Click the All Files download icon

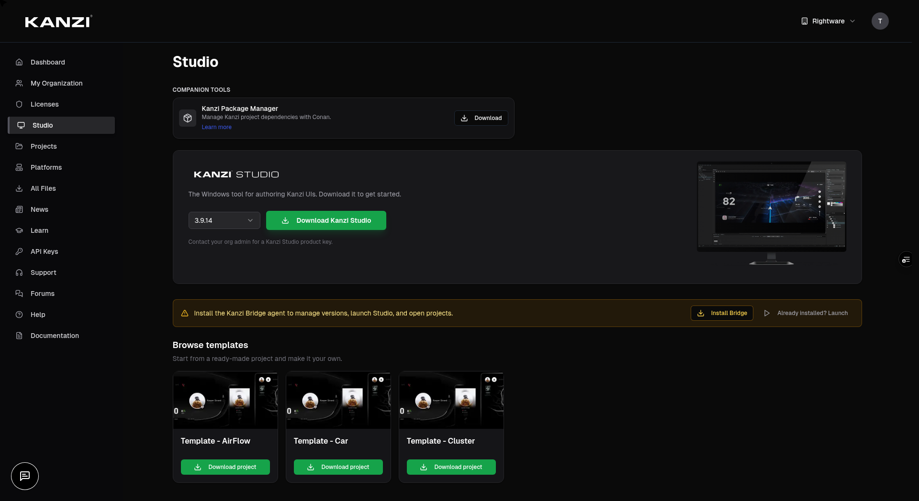click(x=19, y=188)
